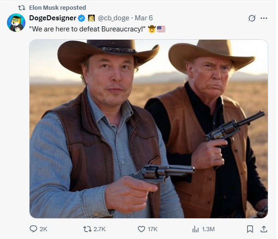Open the view analytics bar chart icon
This screenshot has width=278, height=239.
point(195,229)
